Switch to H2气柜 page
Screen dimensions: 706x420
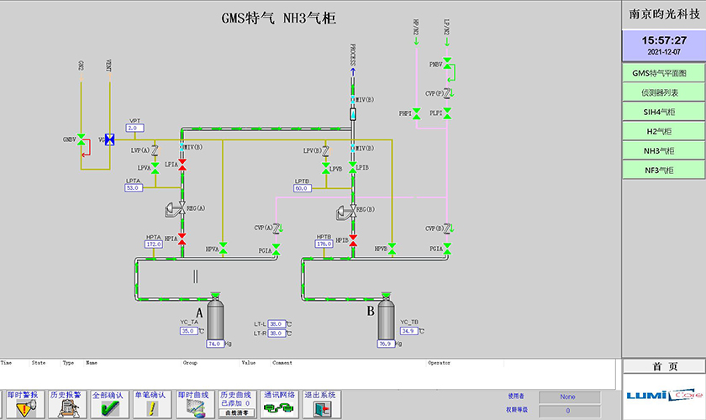(663, 131)
